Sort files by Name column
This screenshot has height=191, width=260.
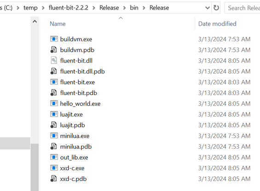point(58,24)
